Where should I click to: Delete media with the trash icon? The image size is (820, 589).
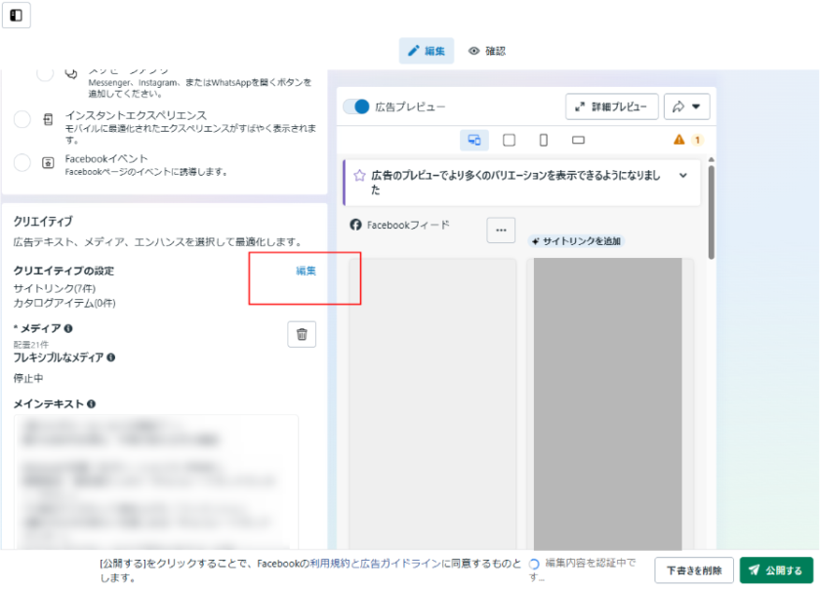(x=302, y=334)
